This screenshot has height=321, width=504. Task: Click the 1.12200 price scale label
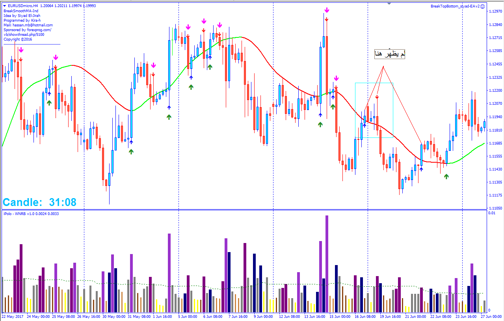click(x=495, y=91)
